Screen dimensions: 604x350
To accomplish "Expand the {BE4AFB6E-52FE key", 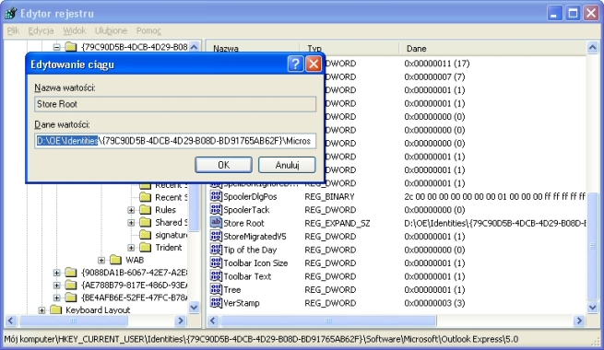I will [x=56, y=297].
